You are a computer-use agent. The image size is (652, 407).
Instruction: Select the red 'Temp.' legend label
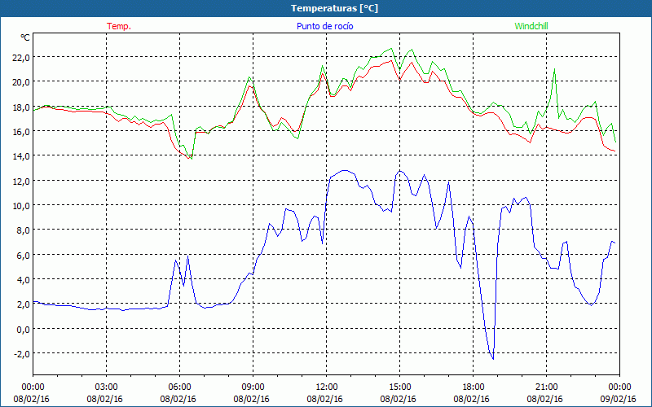[x=119, y=26]
